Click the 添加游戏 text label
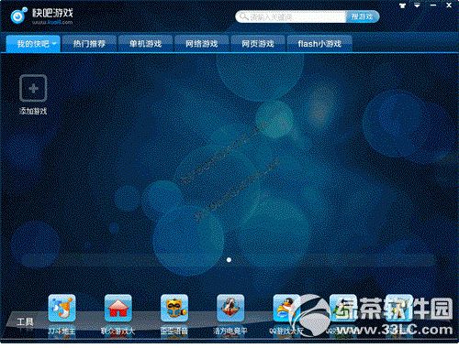The width and height of the screenshot is (459, 348). tap(33, 111)
